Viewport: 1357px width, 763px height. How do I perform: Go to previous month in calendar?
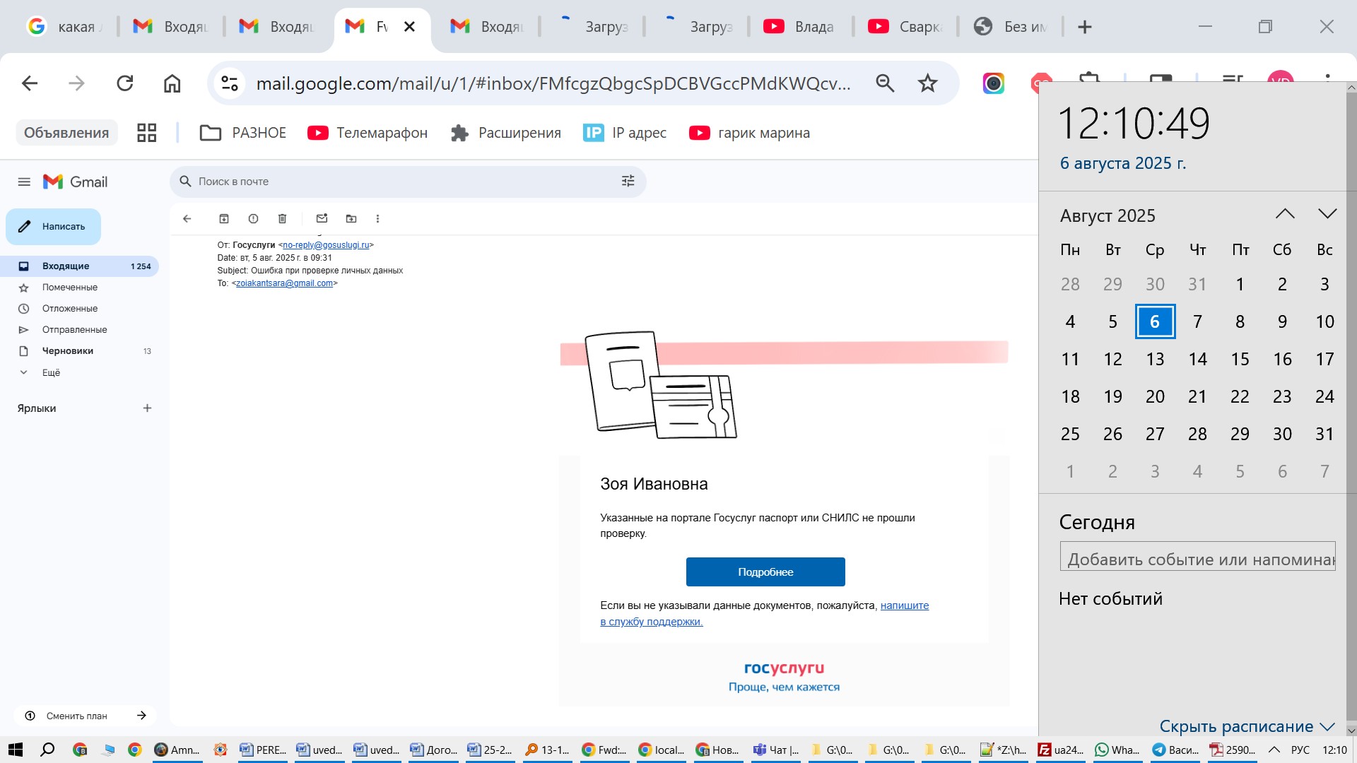tap(1285, 213)
